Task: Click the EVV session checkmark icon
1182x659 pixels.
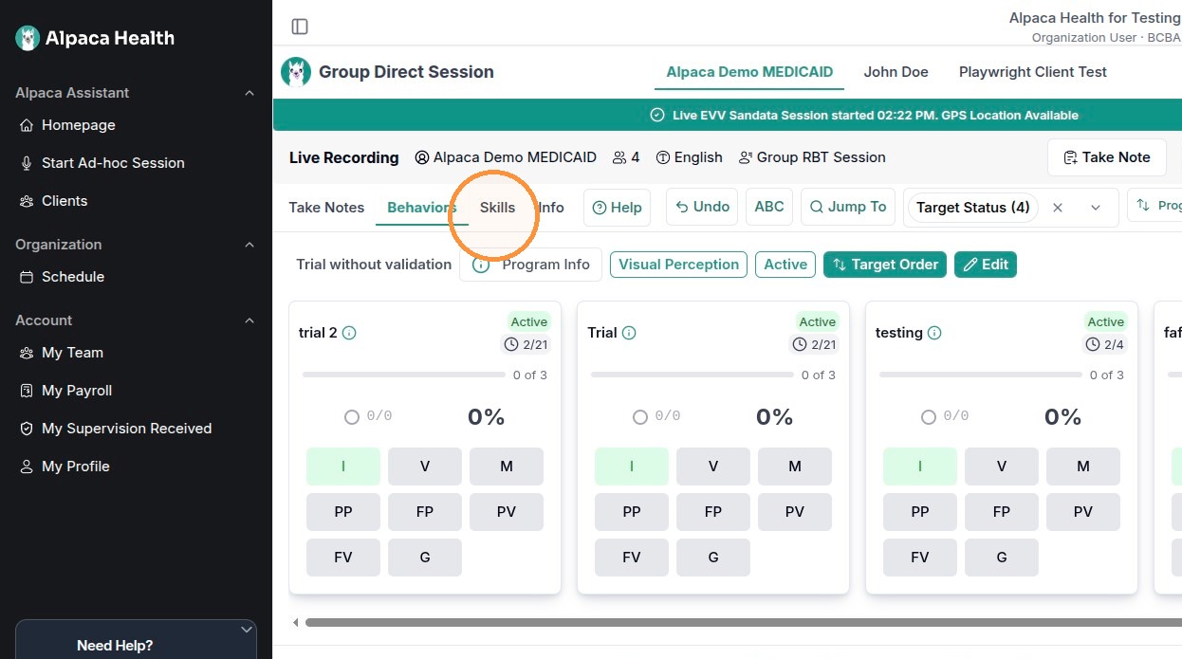Action: tap(657, 115)
